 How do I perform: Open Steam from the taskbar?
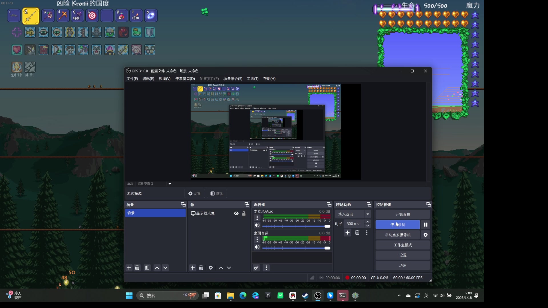point(305,296)
